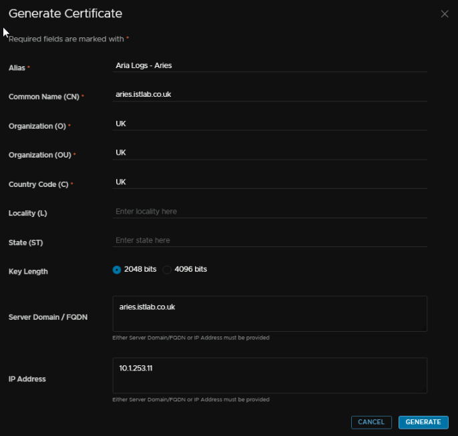Image resolution: width=458 pixels, height=436 pixels.
Task: Click the GENERATE button
Action: click(x=423, y=422)
